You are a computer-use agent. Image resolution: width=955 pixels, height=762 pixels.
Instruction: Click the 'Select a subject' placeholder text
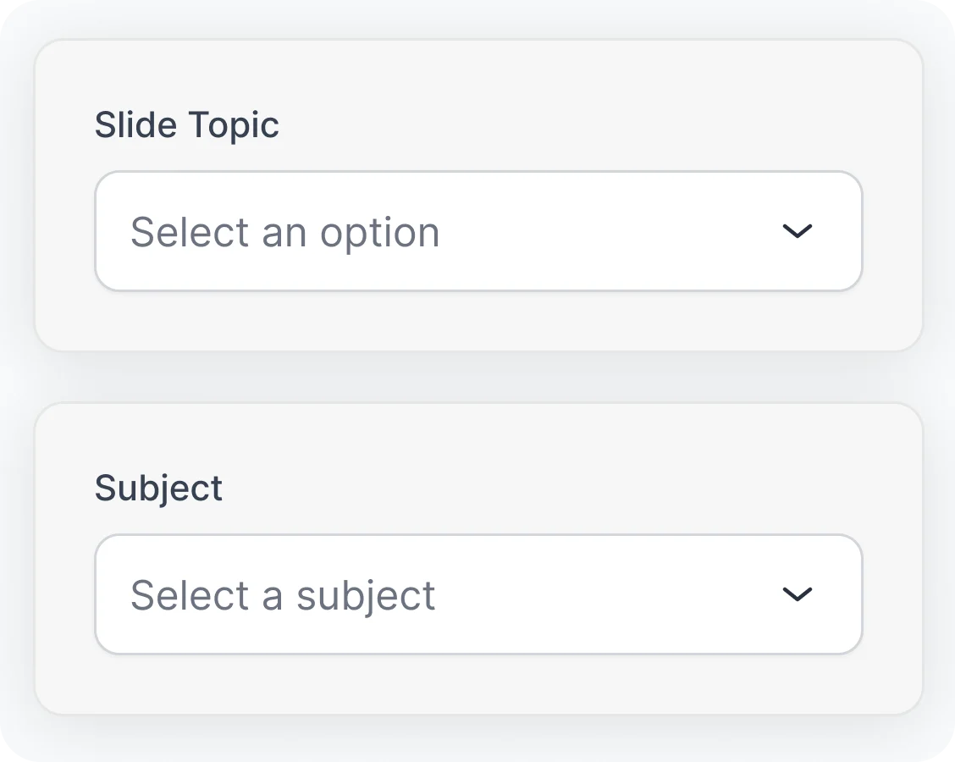coord(283,595)
